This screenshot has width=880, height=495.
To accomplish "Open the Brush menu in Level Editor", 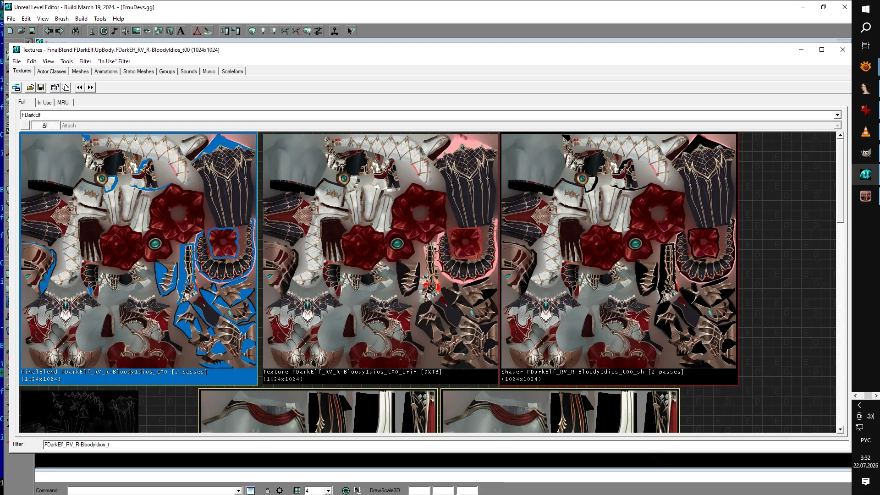I will pyautogui.click(x=61, y=19).
